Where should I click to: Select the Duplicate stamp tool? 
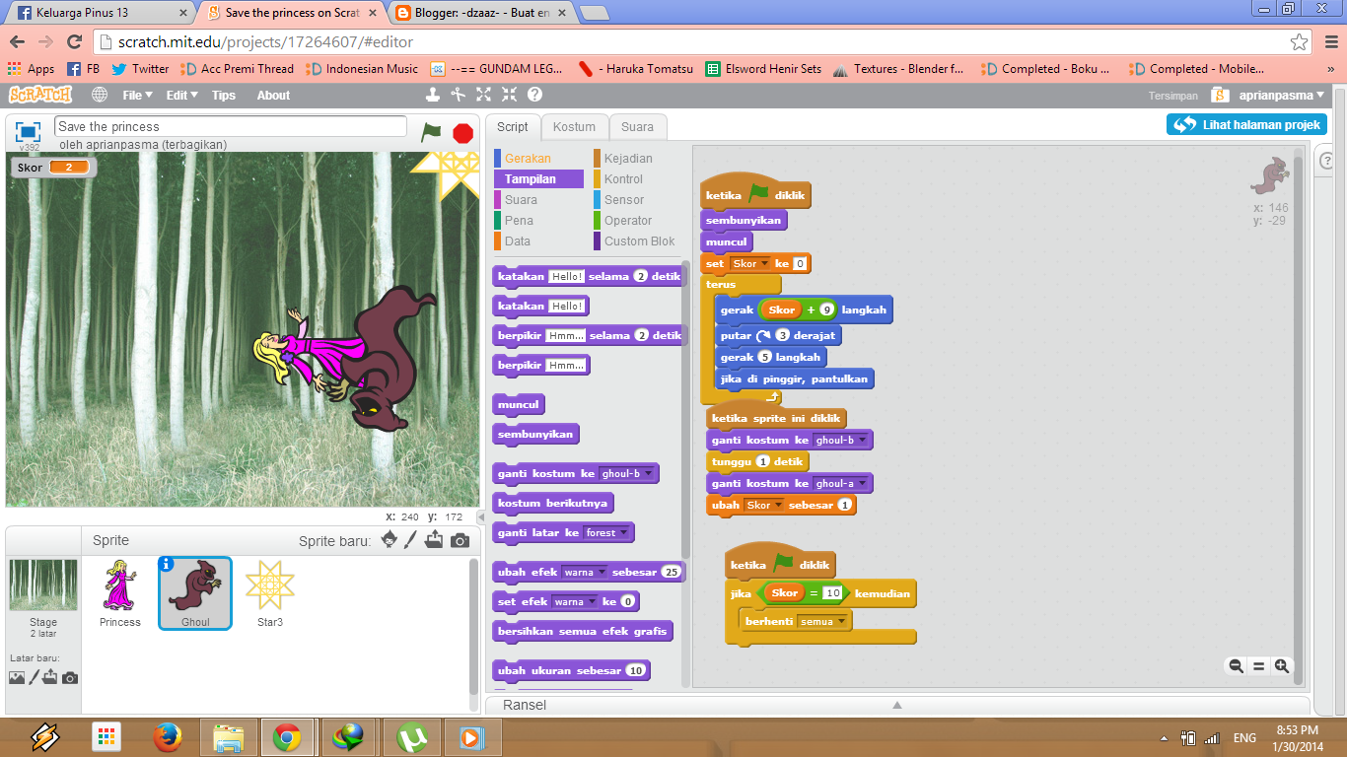432,95
